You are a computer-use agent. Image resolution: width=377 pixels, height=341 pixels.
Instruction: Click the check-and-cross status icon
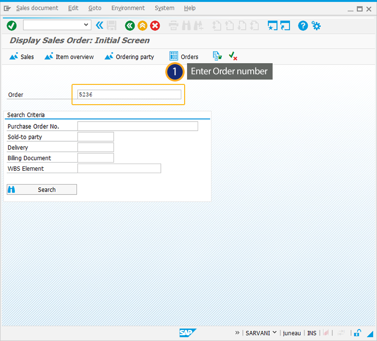pyautogui.click(x=233, y=56)
